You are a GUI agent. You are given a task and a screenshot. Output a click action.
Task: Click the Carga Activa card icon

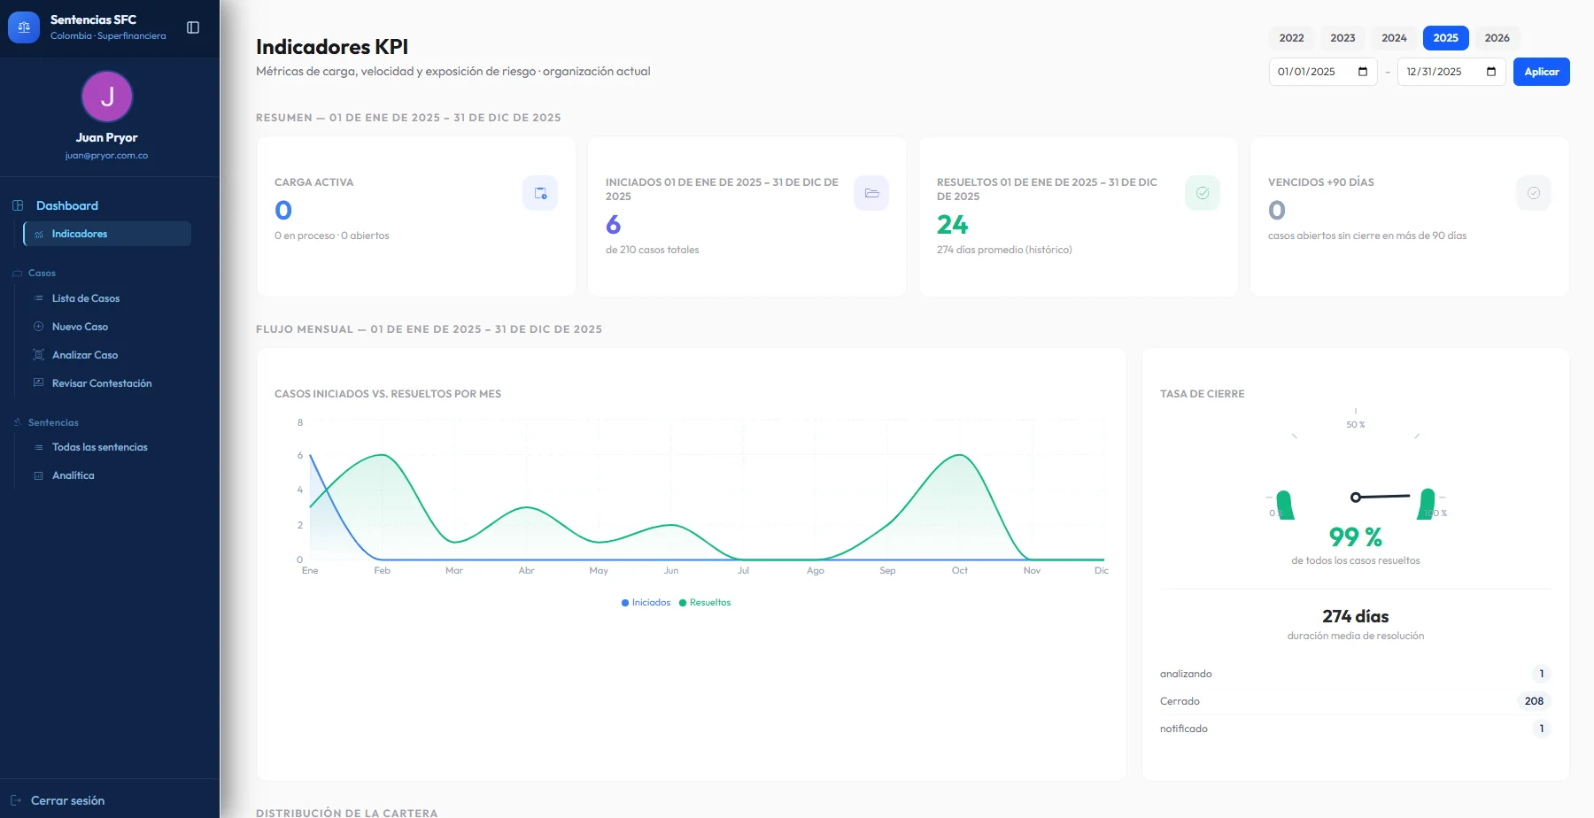point(540,193)
